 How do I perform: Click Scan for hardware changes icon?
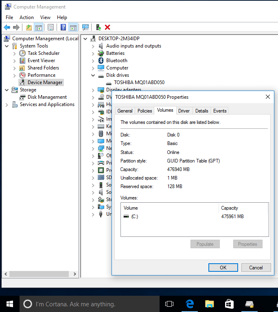tap(85, 27)
